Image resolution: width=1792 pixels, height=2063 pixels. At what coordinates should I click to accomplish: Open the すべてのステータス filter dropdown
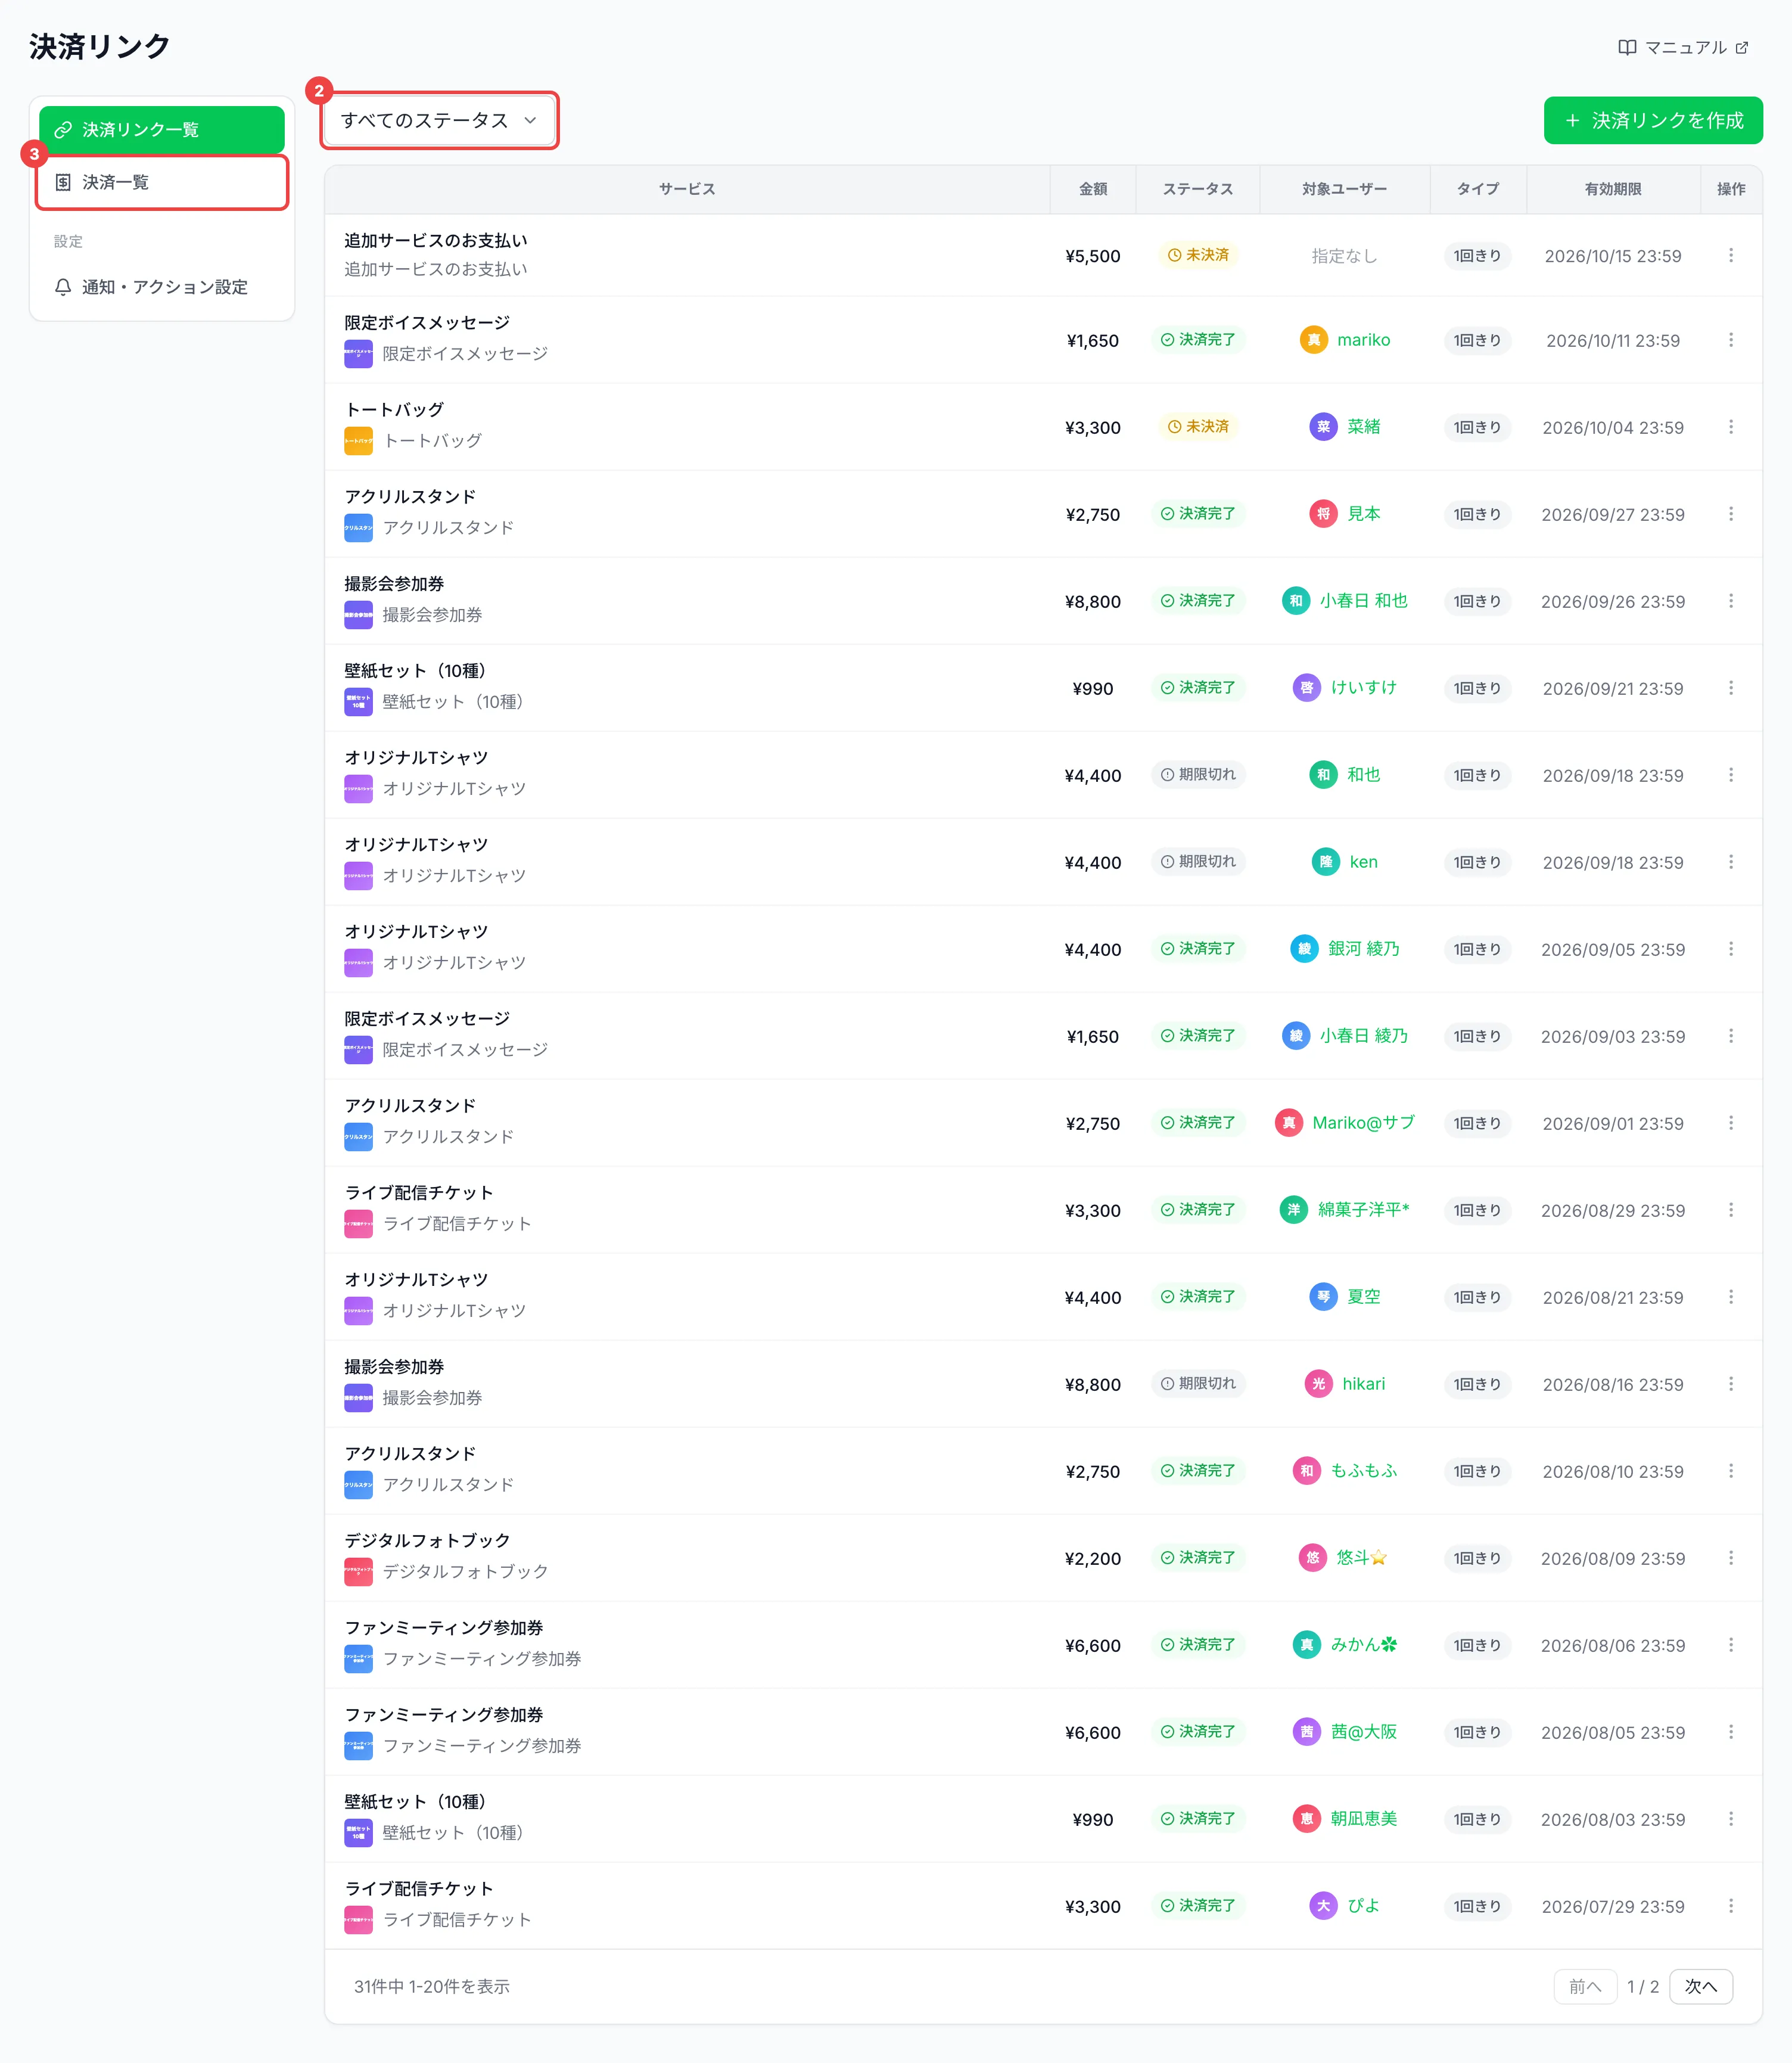(x=439, y=121)
